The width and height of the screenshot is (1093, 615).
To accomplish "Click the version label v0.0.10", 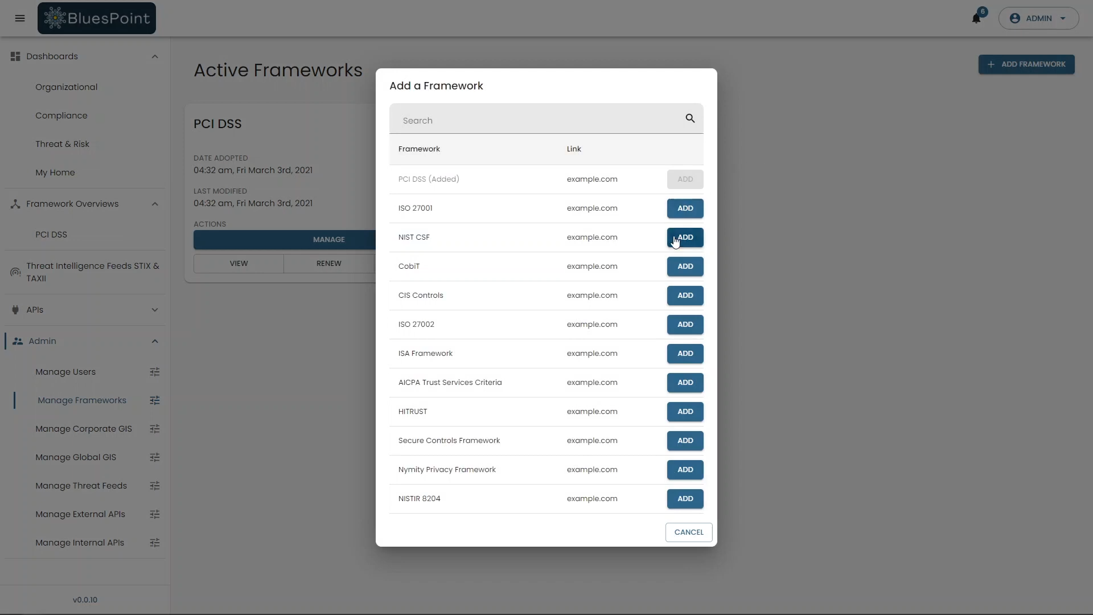I will (x=85, y=600).
